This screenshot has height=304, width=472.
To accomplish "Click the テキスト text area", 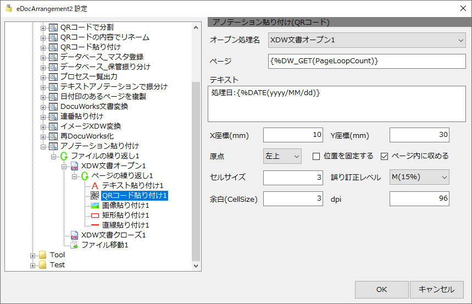I will pos(336,104).
